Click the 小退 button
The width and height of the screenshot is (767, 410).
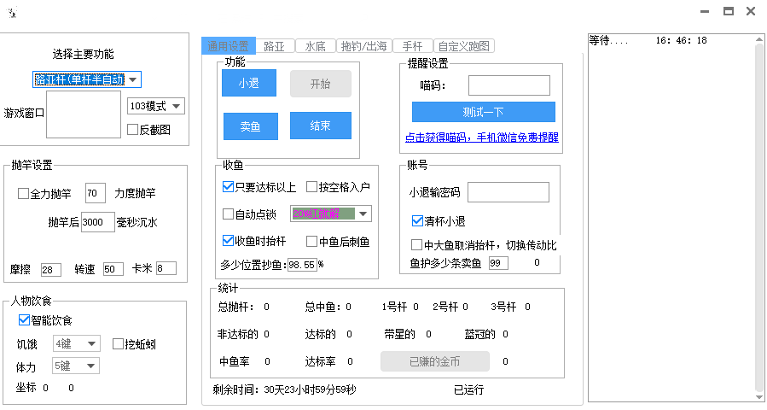coord(249,84)
